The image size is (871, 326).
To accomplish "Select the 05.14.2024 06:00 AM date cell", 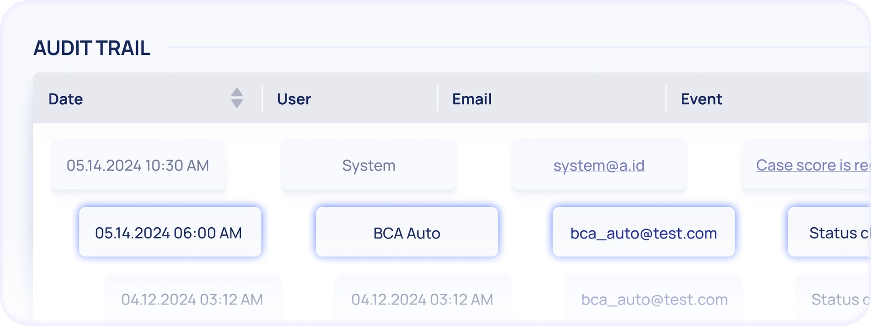I will pos(170,232).
